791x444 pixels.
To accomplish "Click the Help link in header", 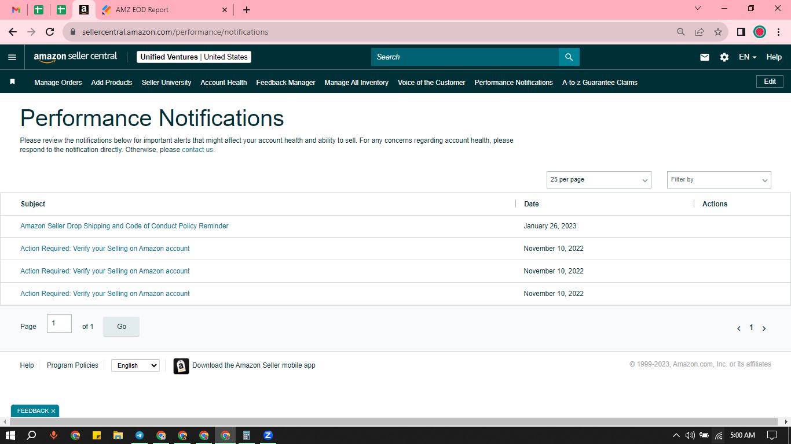I will pyautogui.click(x=774, y=57).
